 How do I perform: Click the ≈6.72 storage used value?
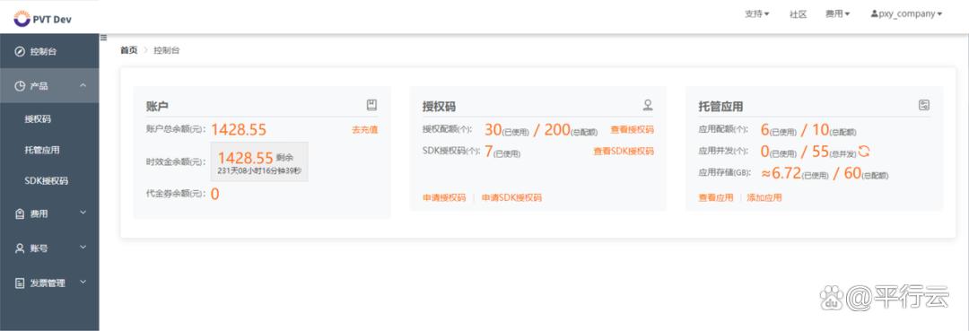click(781, 173)
